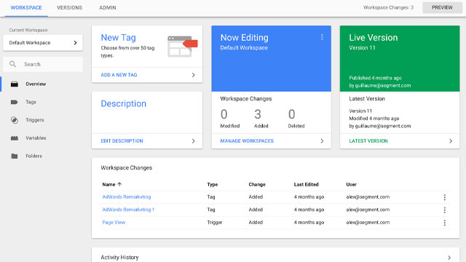Screen dimensions: 466x262
Task: Open options menu for Page View row
Action: (x=445, y=223)
